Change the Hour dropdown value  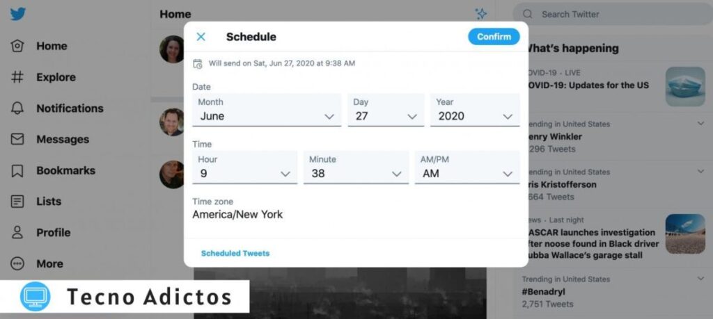tap(244, 167)
